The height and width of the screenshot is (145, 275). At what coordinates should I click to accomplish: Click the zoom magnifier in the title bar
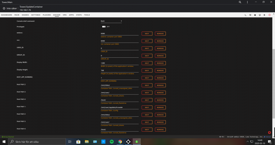tap(240, 2)
